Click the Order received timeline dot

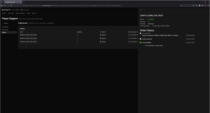[141, 39]
